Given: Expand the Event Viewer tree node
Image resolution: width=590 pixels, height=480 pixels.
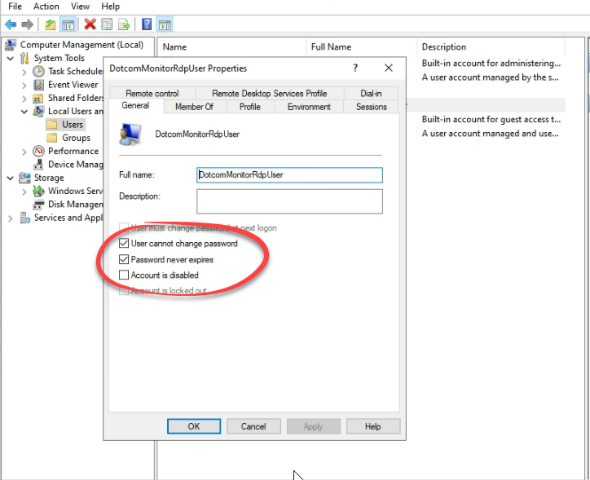Looking at the screenshot, I should pos(24,85).
